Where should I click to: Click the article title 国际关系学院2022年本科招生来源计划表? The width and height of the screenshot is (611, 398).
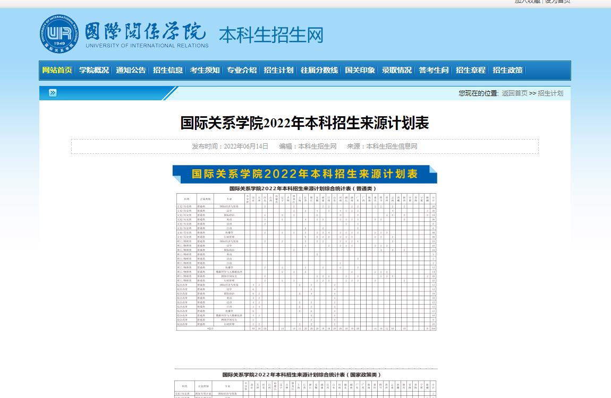305,123
